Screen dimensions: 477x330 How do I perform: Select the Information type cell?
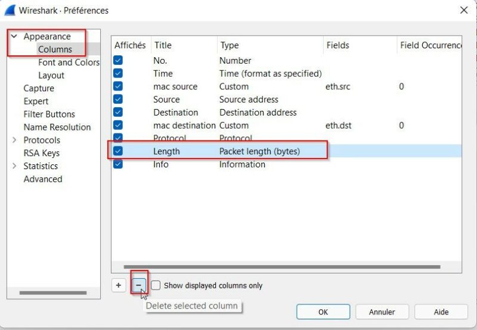coord(242,164)
